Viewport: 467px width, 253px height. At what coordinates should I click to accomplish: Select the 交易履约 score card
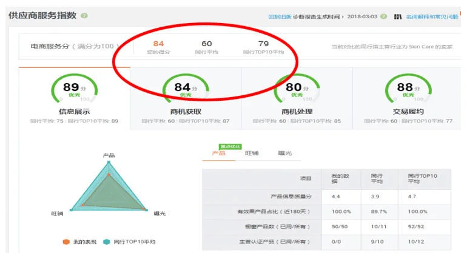click(x=408, y=98)
